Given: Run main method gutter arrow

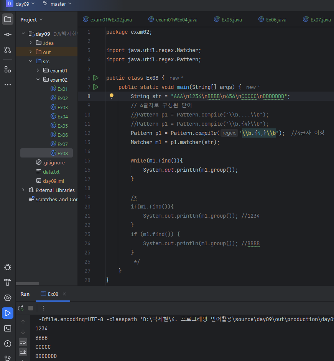Looking at the screenshot, I should tap(96, 87).
